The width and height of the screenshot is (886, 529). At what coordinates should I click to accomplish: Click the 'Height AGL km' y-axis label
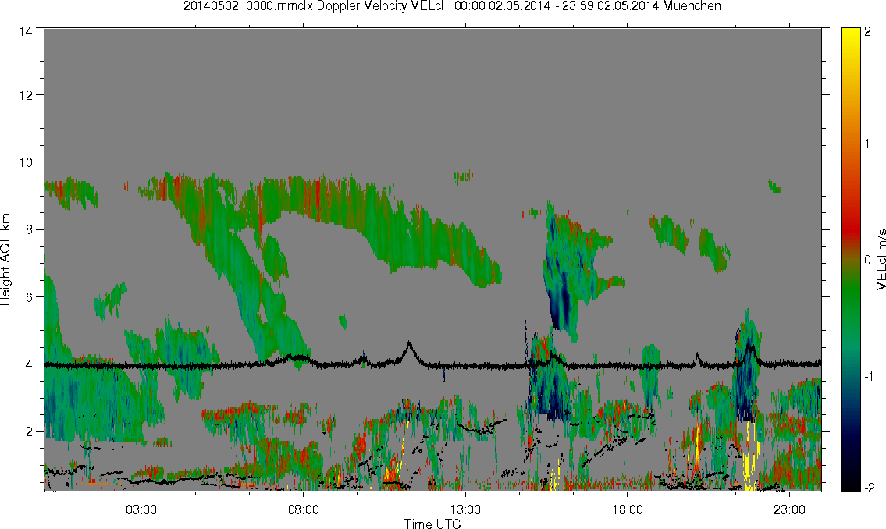5,259
